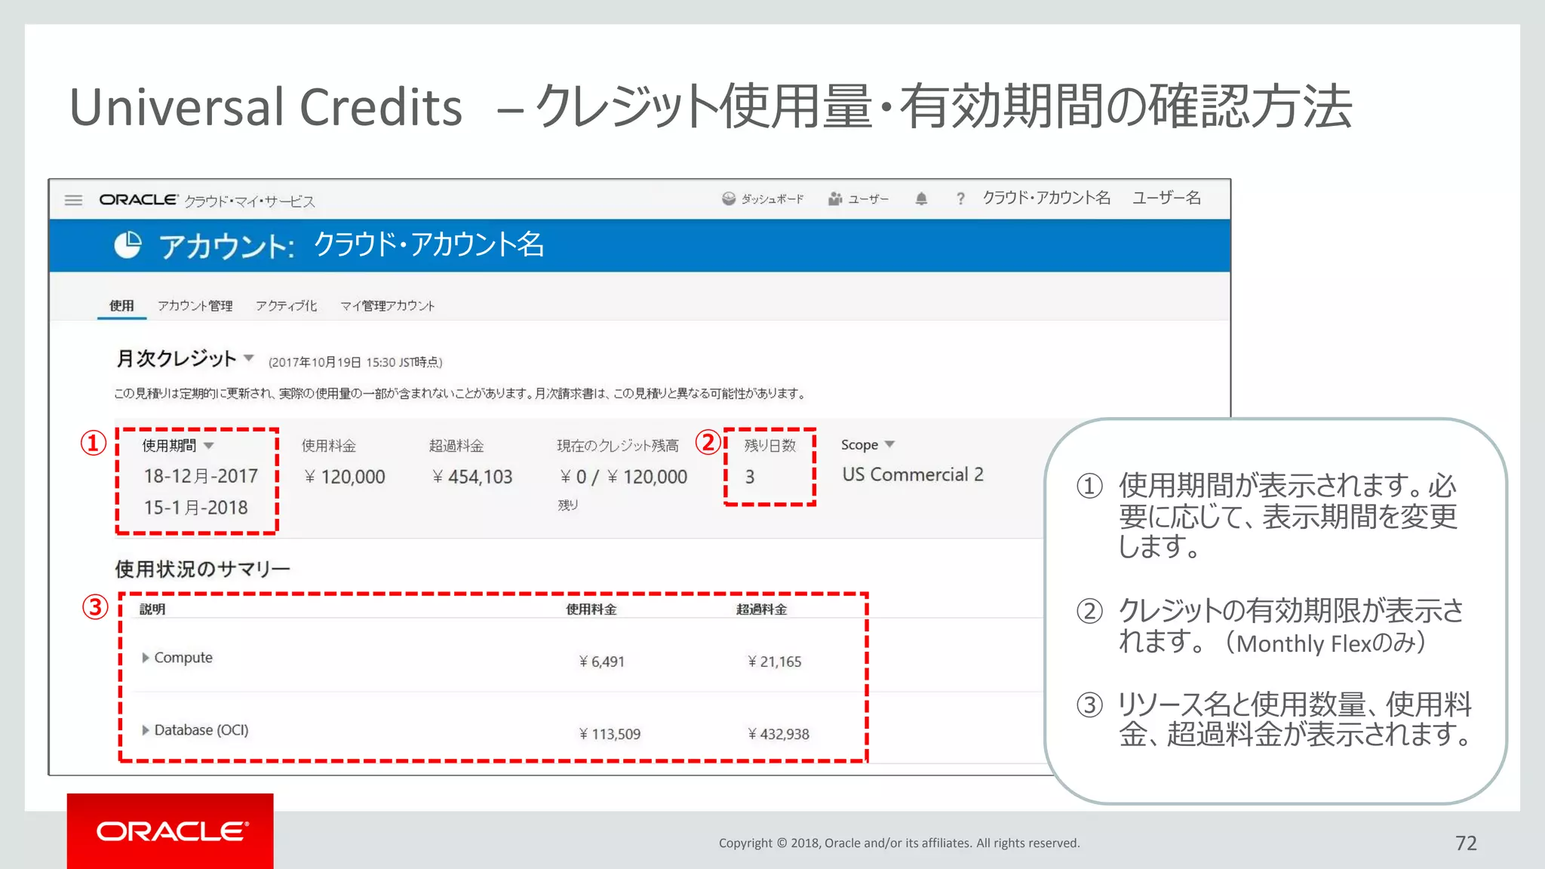Screen dimensions: 1545x869
Task: Open the hamburger navigation menu
Action: 73,200
